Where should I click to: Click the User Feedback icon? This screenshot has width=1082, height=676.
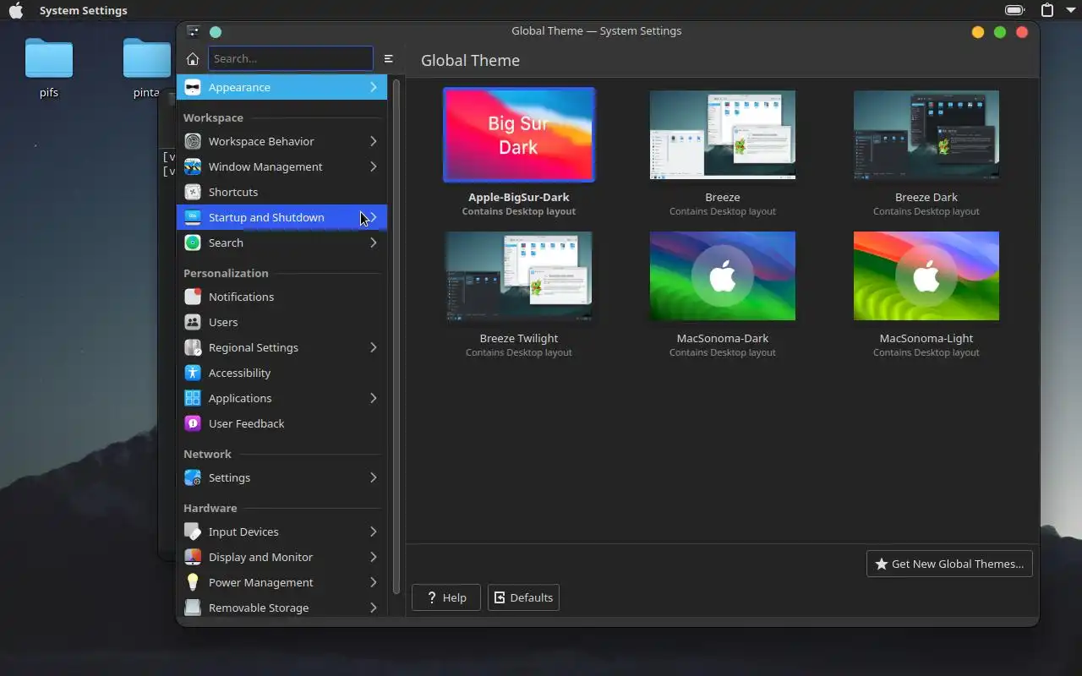(x=193, y=423)
